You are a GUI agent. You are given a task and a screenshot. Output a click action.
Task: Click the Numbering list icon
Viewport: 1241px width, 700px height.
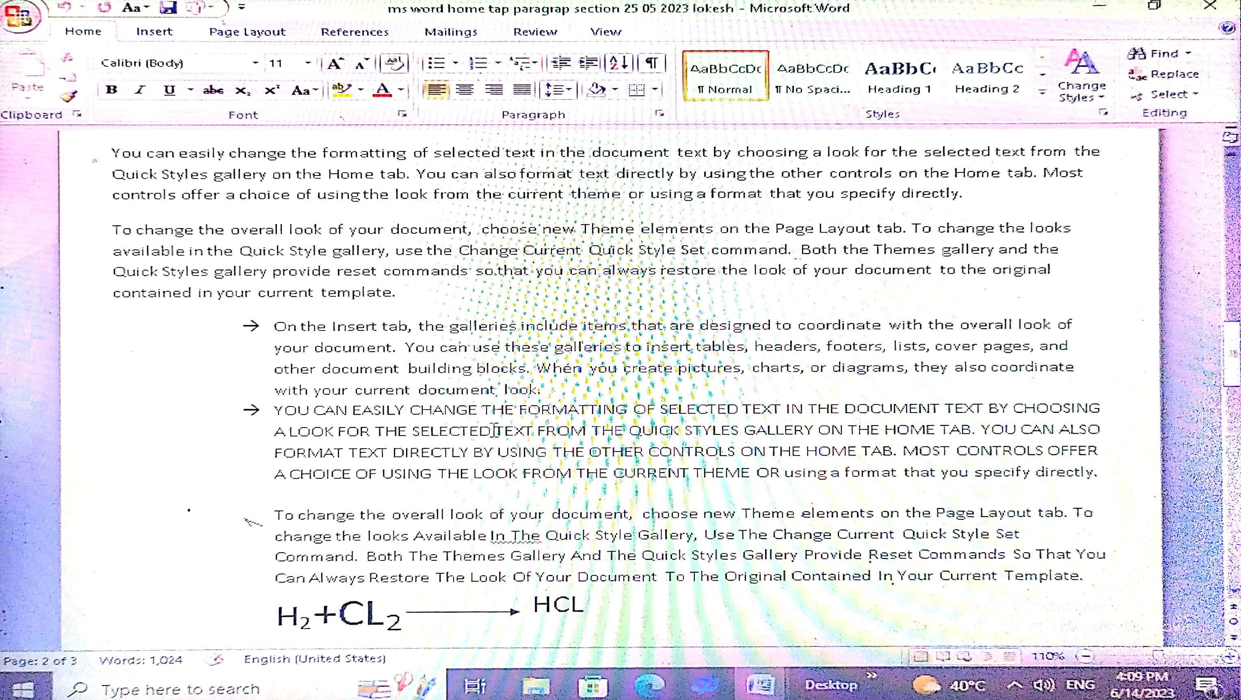tap(478, 63)
